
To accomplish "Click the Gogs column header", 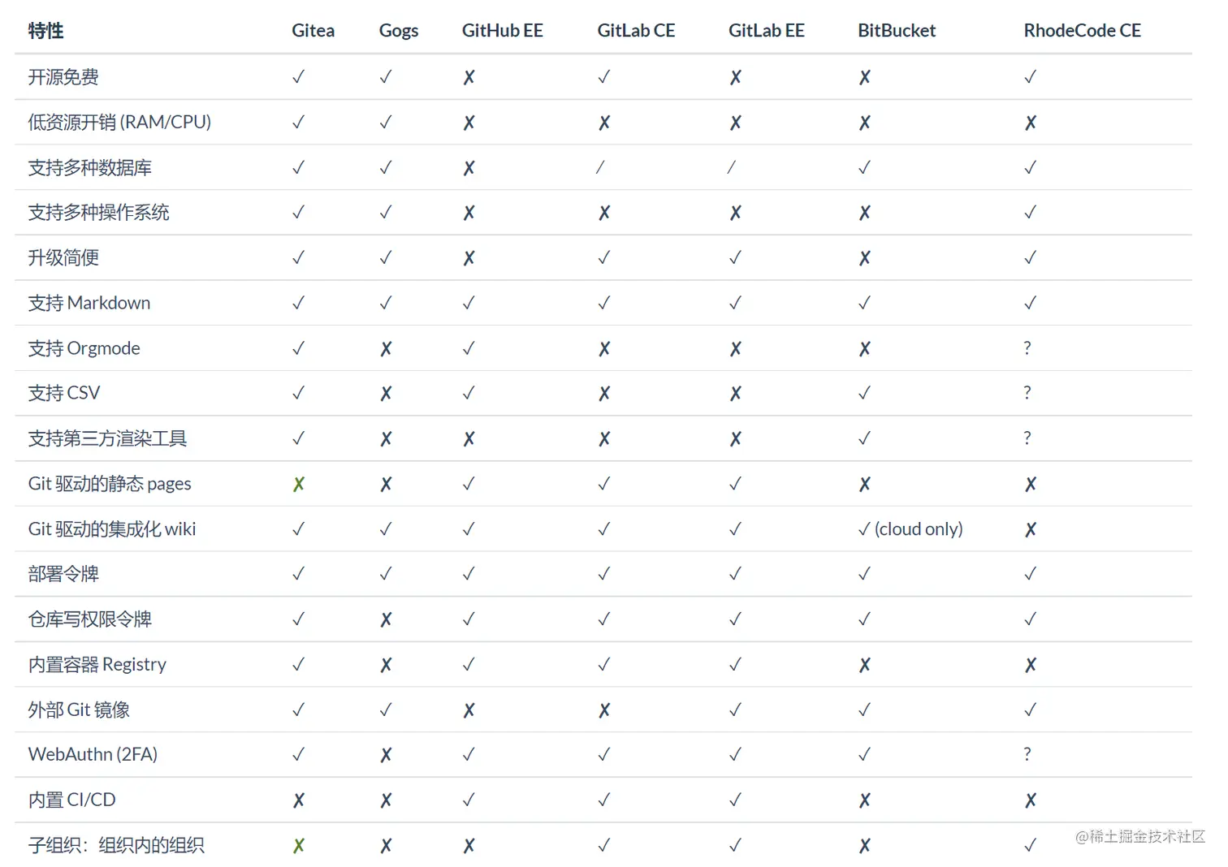I will click(399, 31).
